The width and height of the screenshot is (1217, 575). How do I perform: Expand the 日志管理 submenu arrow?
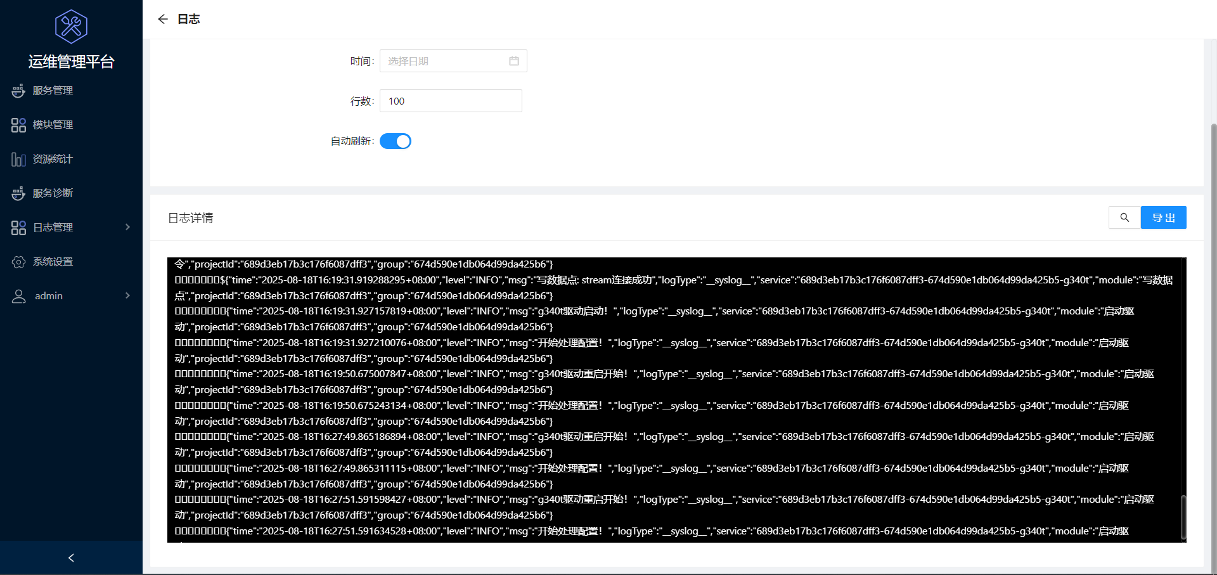[x=127, y=227]
